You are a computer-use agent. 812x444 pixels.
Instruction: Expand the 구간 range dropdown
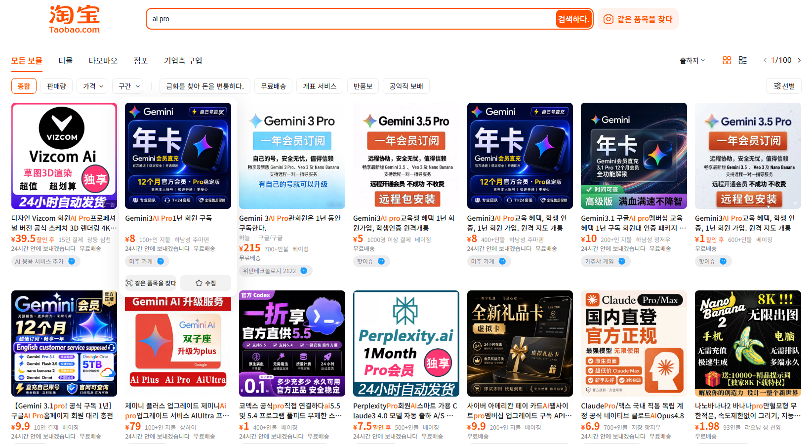click(x=128, y=86)
